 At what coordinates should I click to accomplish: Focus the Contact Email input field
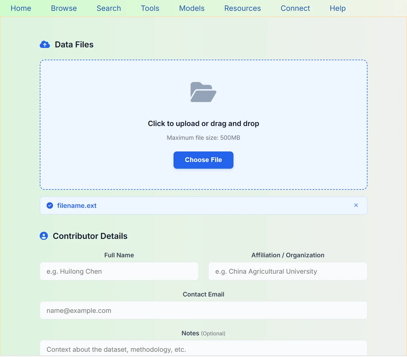(203, 311)
